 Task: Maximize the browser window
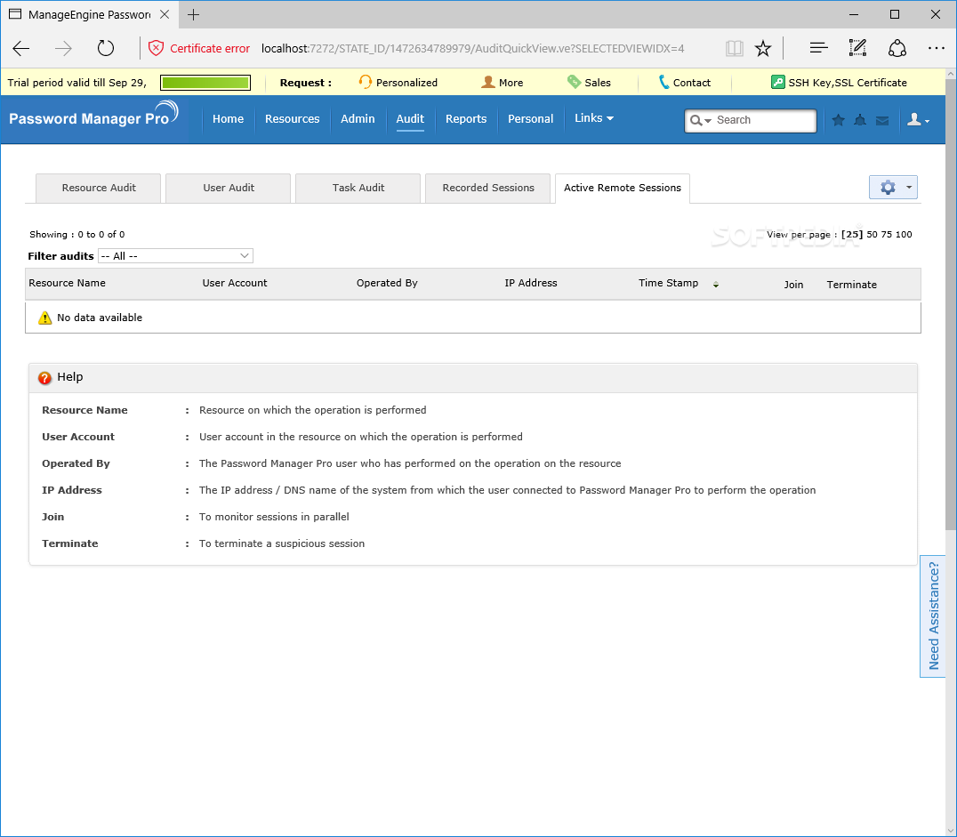894,14
